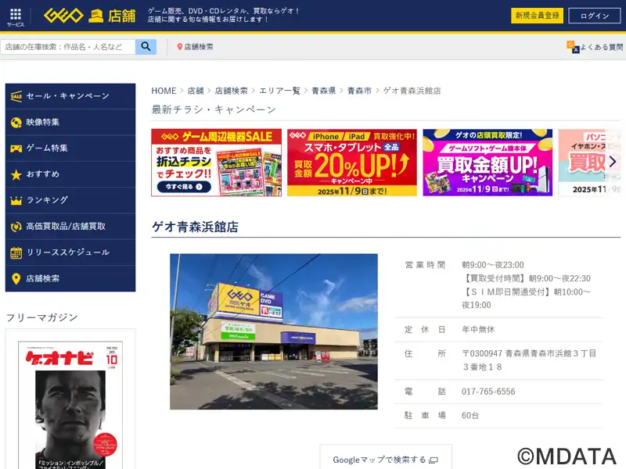Click 青森県 breadcrumb link
Viewport: 626px width, 469px height.
pos(324,91)
